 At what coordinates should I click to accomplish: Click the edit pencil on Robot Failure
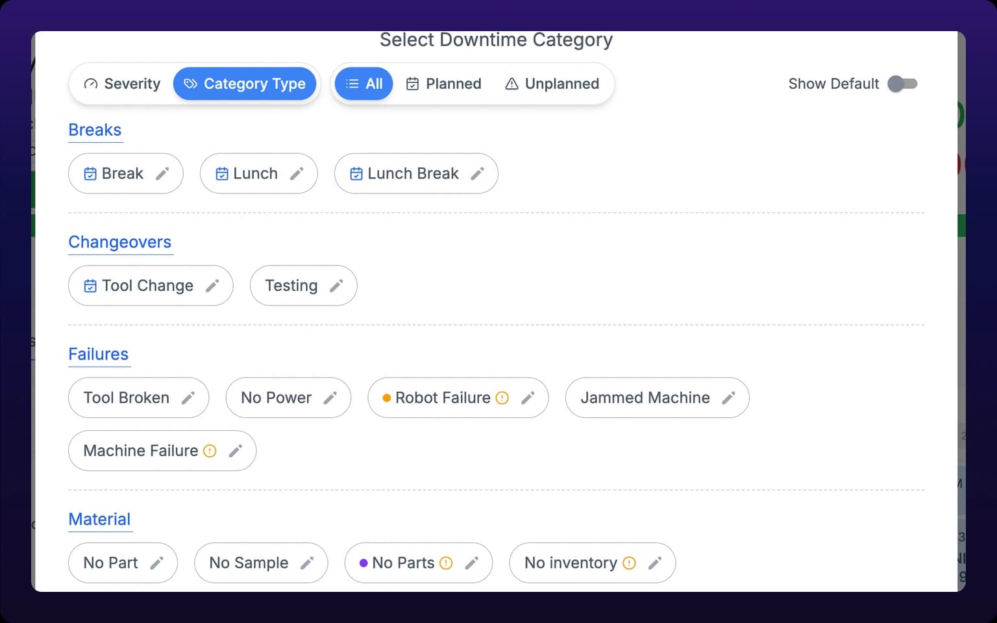[x=528, y=398]
